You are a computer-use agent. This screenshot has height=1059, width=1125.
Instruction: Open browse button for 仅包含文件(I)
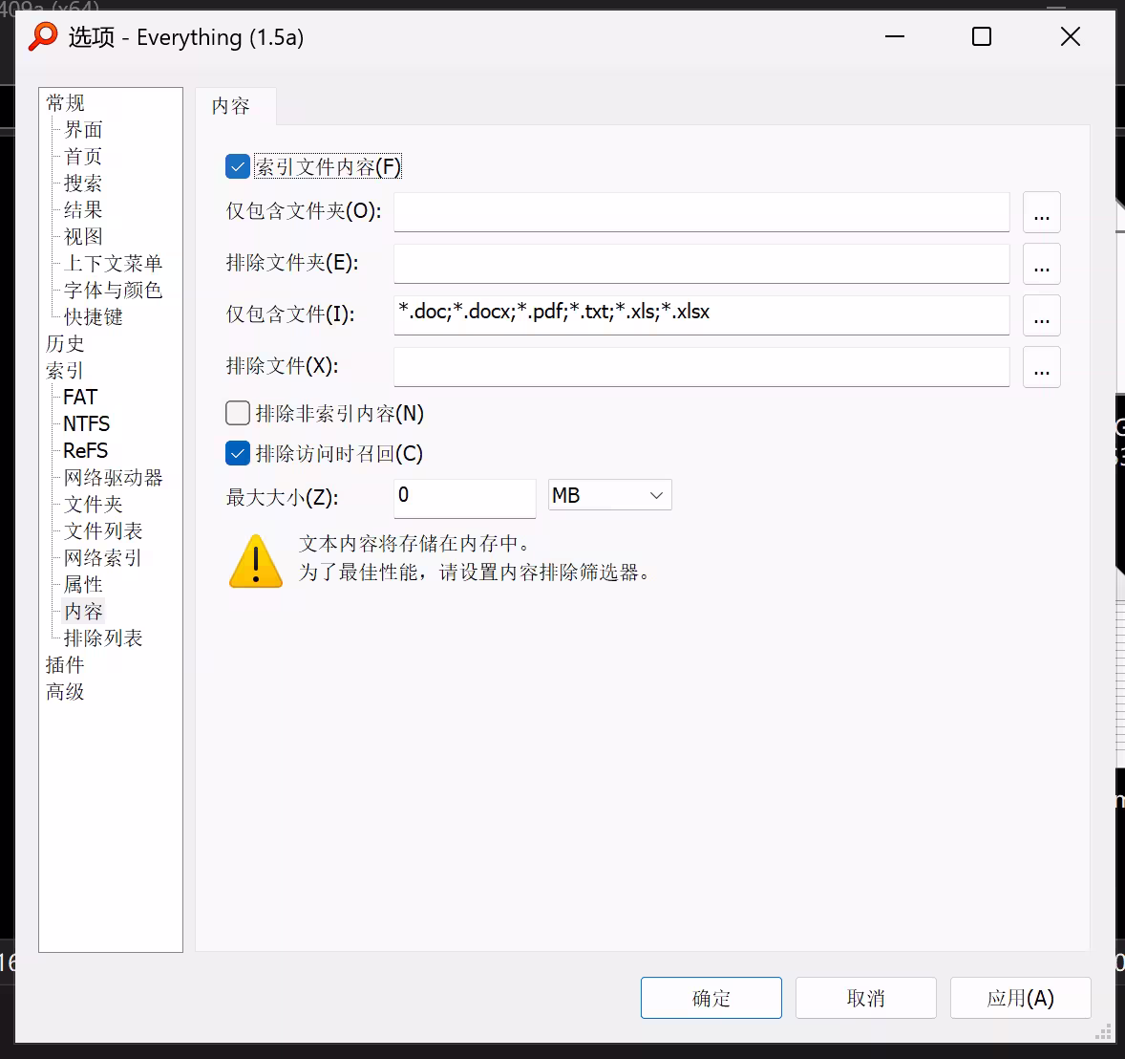(x=1042, y=315)
